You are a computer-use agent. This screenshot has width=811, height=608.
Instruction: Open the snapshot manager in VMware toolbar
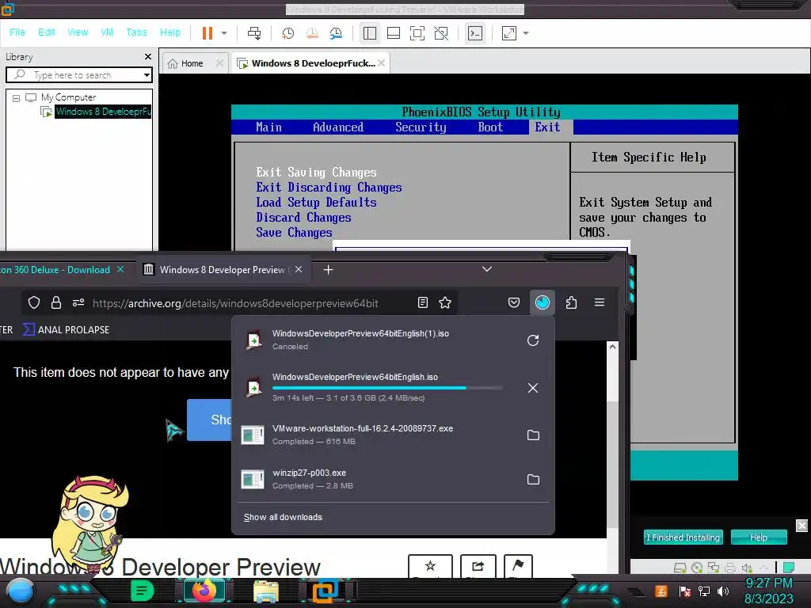[336, 33]
